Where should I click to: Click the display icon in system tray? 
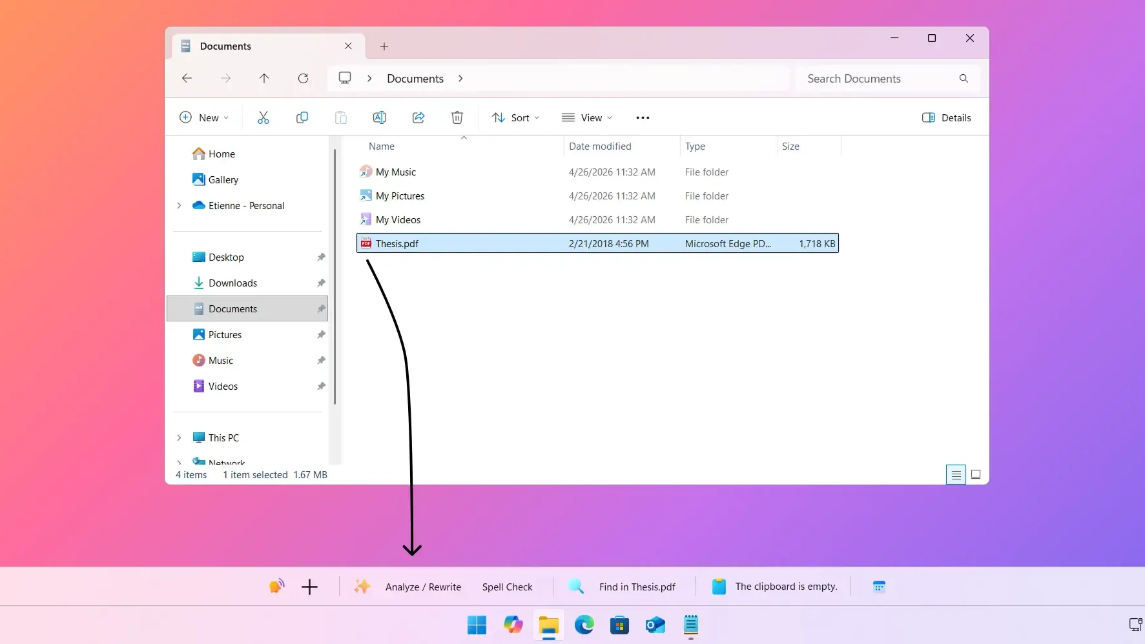(x=1135, y=624)
